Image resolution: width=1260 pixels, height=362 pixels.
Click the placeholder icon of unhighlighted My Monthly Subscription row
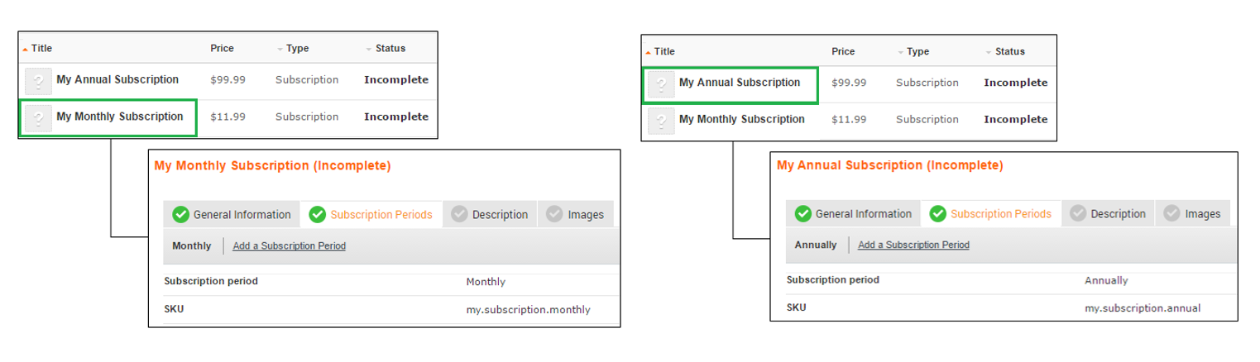pos(661,121)
